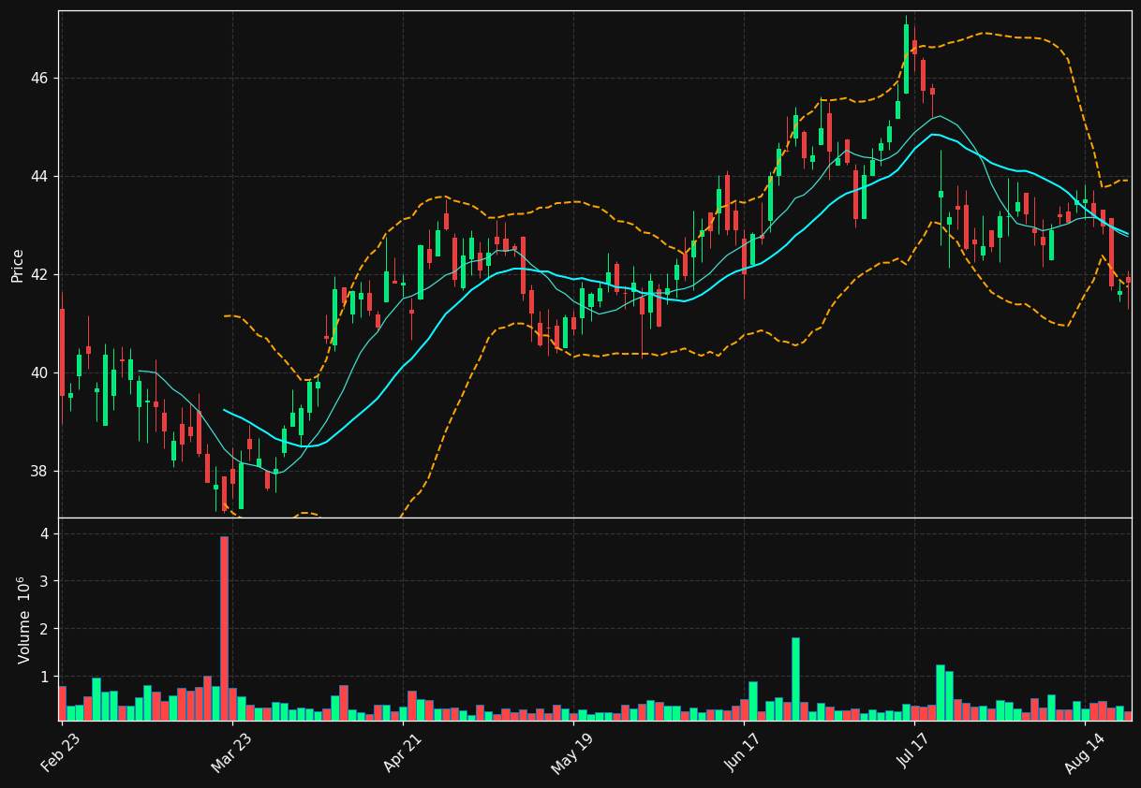Click the highest green candlestick above 46
1141x788 pixels.
pos(906,59)
